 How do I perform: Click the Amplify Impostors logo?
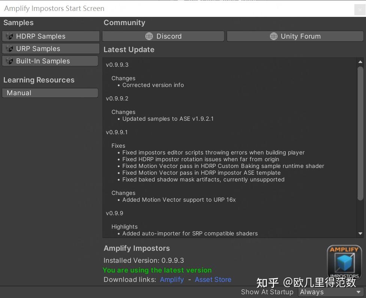coord(344,262)
